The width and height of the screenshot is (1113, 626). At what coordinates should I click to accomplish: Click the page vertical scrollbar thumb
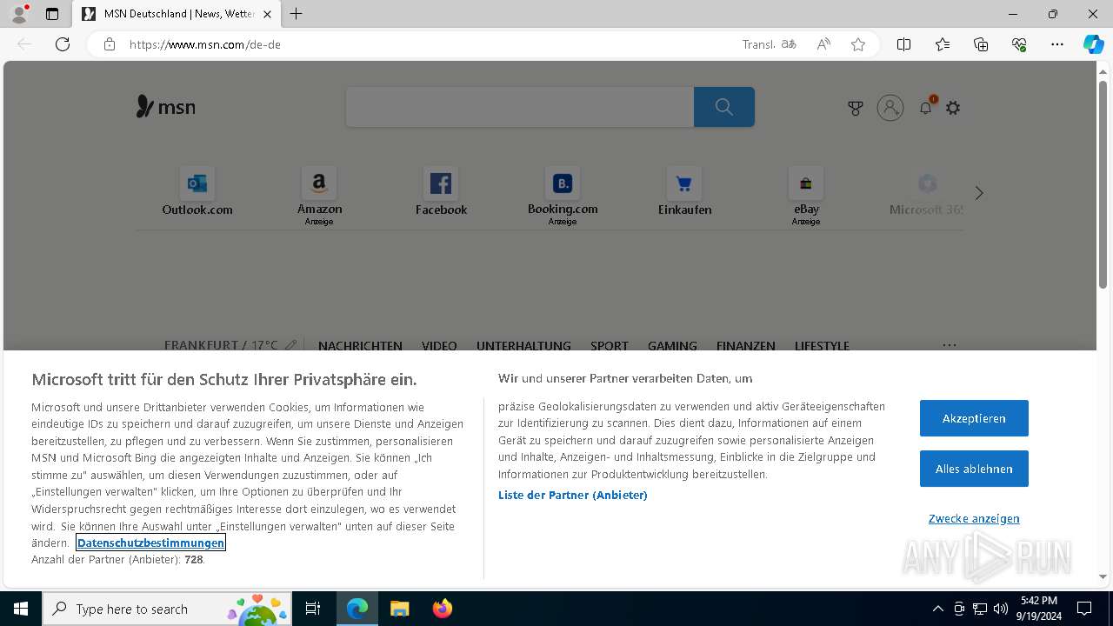[x=1103, y=183]
